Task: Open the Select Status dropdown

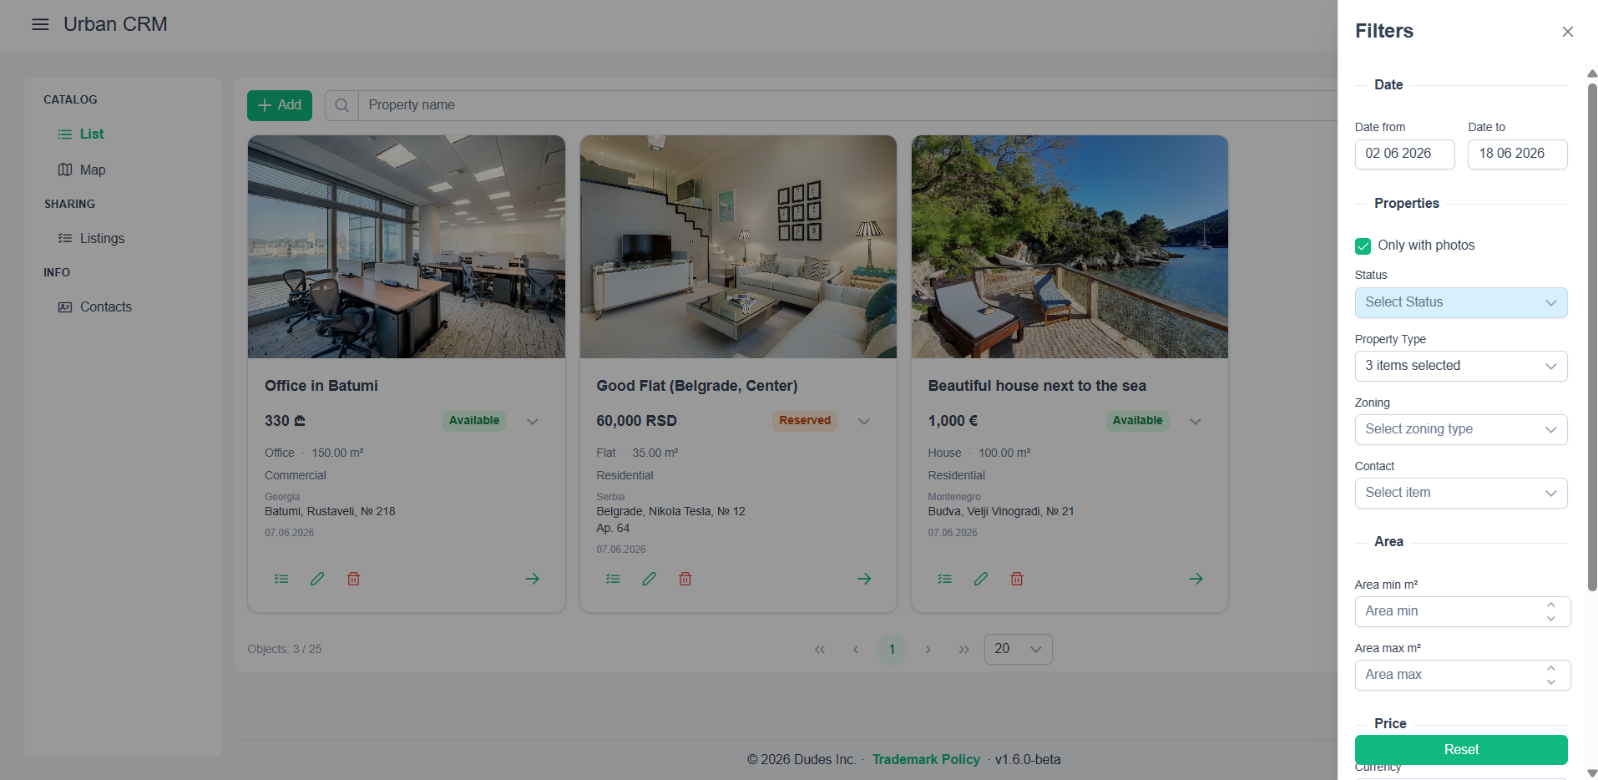Action: (x=1461, y=302)
